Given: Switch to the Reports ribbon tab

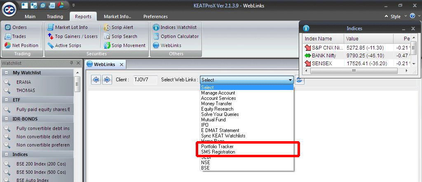Looking at the screenshot, I should [83, 17].
